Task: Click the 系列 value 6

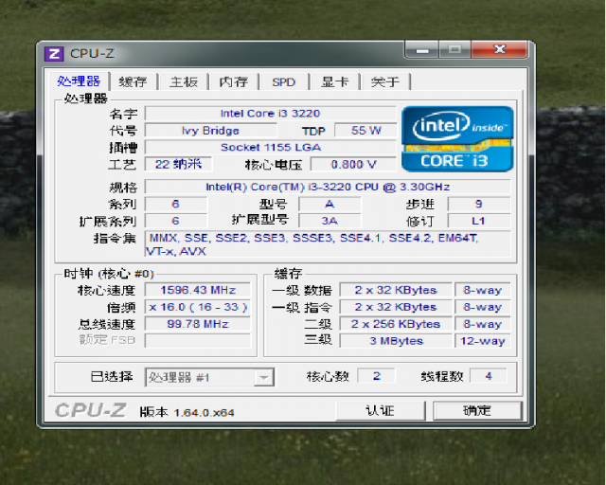Action: click(x=175, y=204)
